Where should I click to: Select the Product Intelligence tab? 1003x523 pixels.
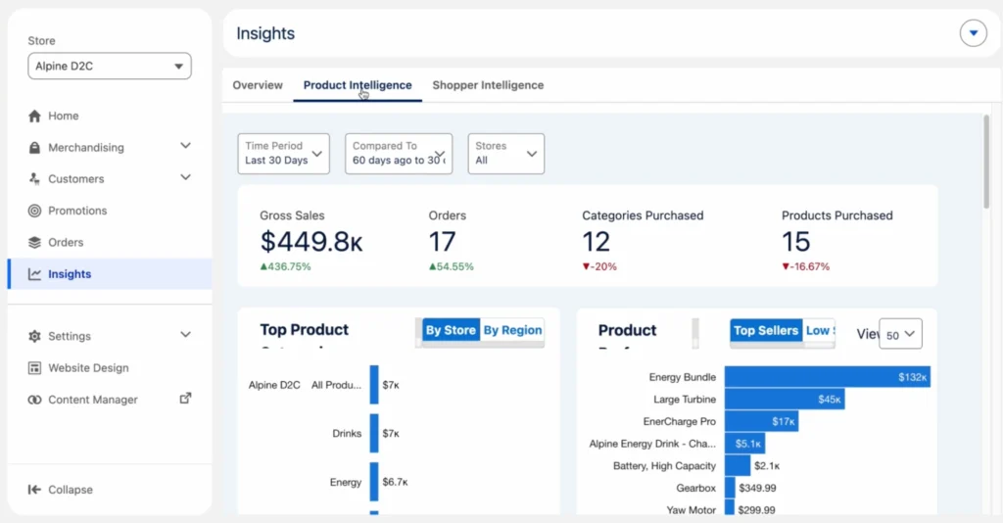pyautogui.click(x=358, y=85)
